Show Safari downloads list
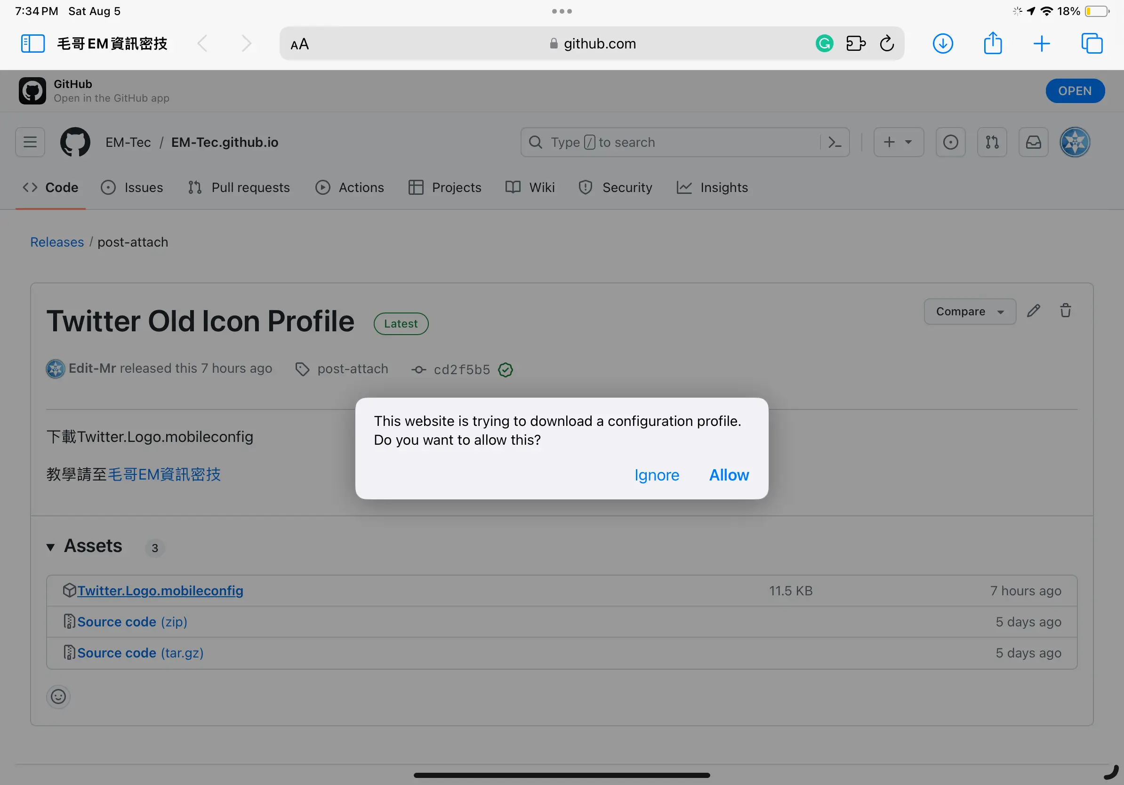1124x785 pixels. [x=942, y=44]
